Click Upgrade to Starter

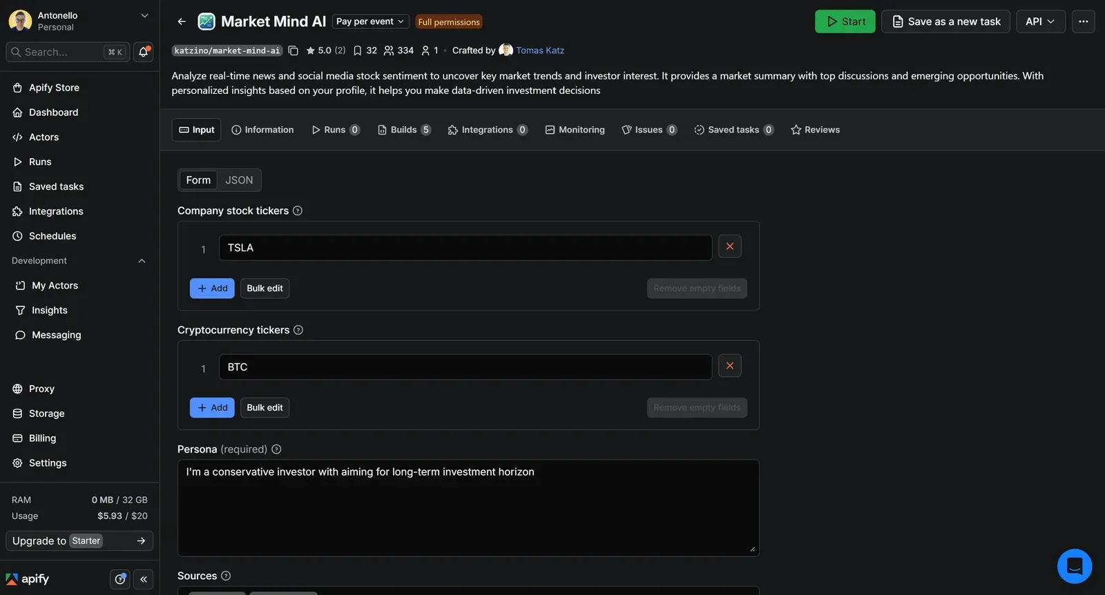79,541
